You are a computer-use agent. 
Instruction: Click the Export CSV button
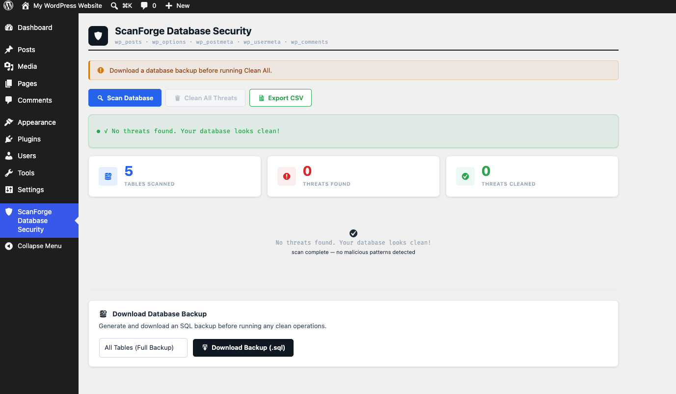pyautogui.click(x=280, y=98)
